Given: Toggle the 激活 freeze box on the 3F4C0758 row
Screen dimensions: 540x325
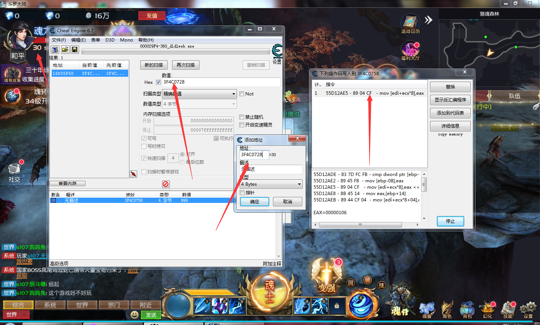Looking at the screenshot, I should (54, 201).
